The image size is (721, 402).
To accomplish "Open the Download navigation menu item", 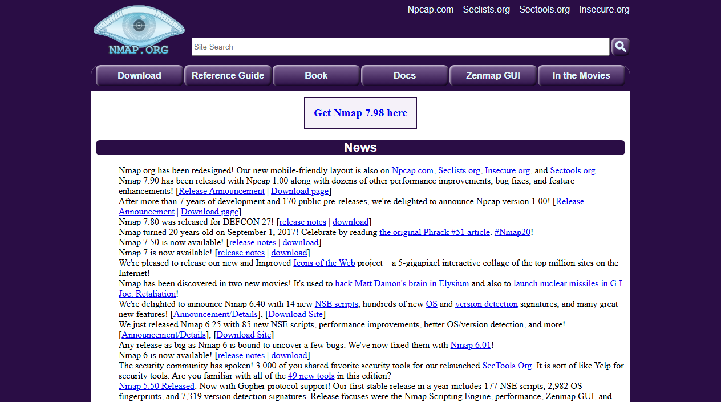I will pos(139,75).
